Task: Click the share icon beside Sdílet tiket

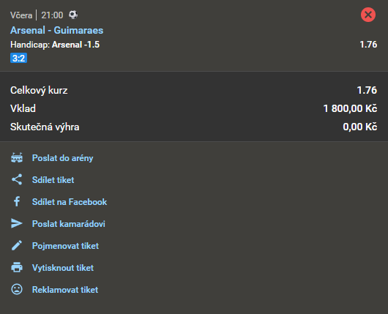Action: (x=17, y=179)
